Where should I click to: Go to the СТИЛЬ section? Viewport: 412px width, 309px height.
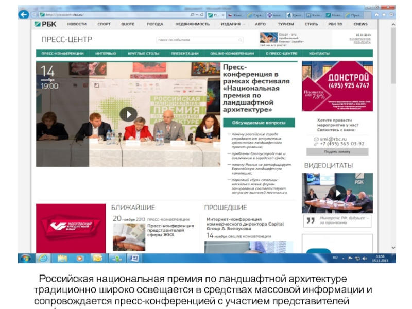coord(311,24)
